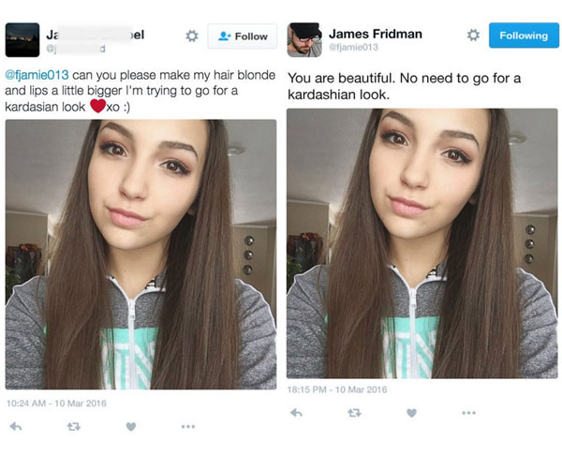Click the @fjamie013 handle under James Fridman

pos(353,47)
